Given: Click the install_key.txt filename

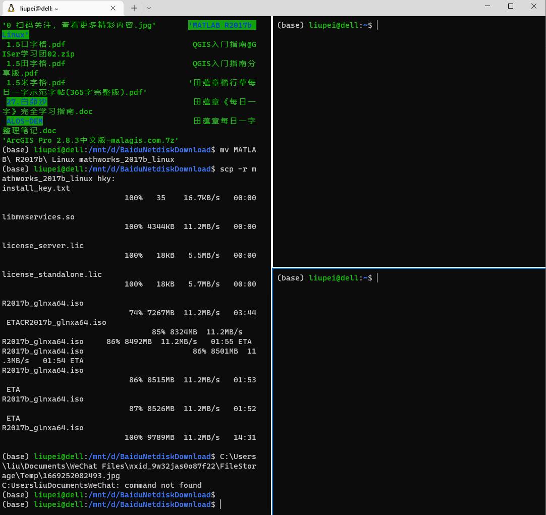Looking at the screenshot, I should tap(36, 188).
